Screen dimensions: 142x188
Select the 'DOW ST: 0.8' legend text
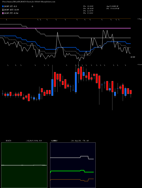[11, 7]
